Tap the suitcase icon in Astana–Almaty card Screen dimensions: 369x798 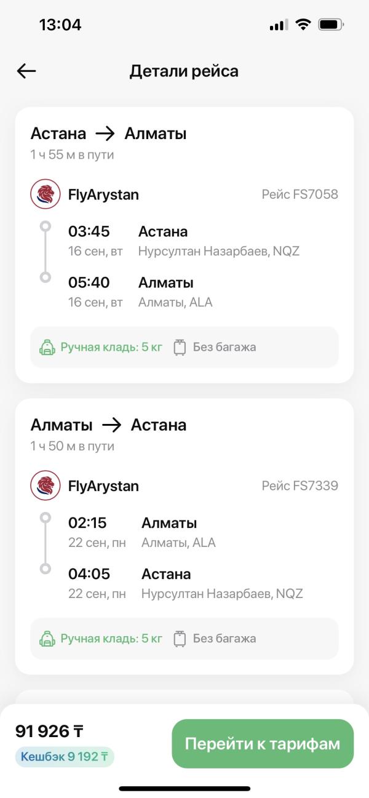click(180, 347)
